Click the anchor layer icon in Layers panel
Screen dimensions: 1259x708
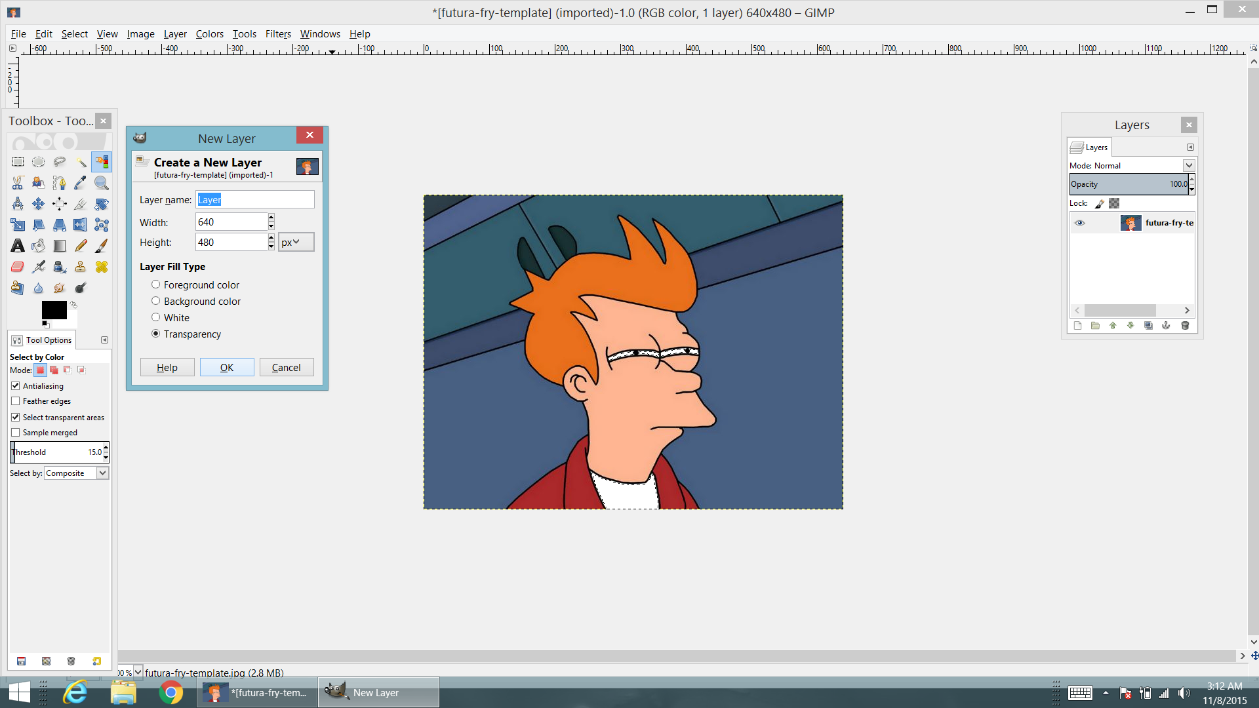click(1166, 326)
